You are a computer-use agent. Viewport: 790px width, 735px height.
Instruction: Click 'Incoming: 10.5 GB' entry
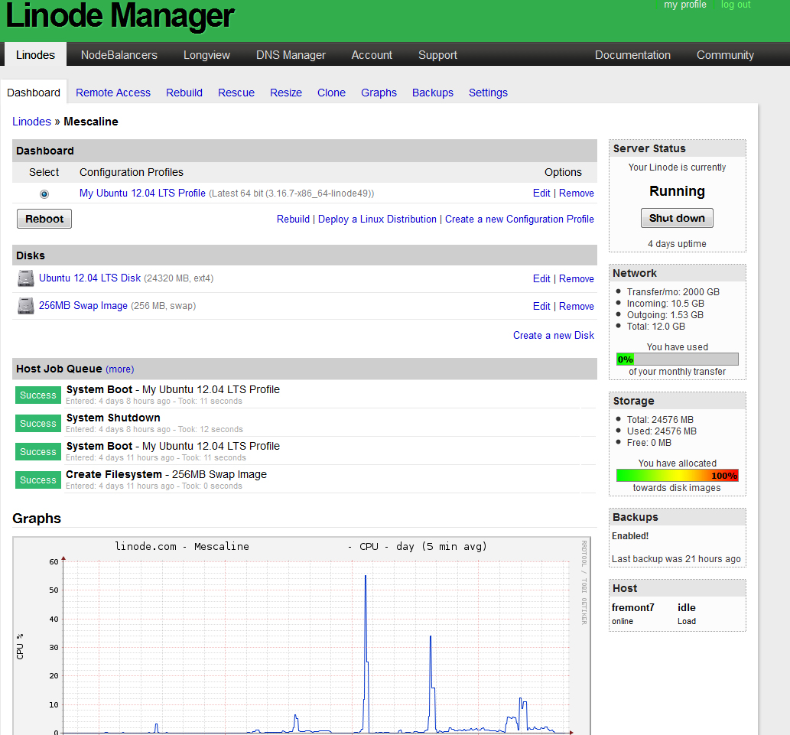point(665,304)
